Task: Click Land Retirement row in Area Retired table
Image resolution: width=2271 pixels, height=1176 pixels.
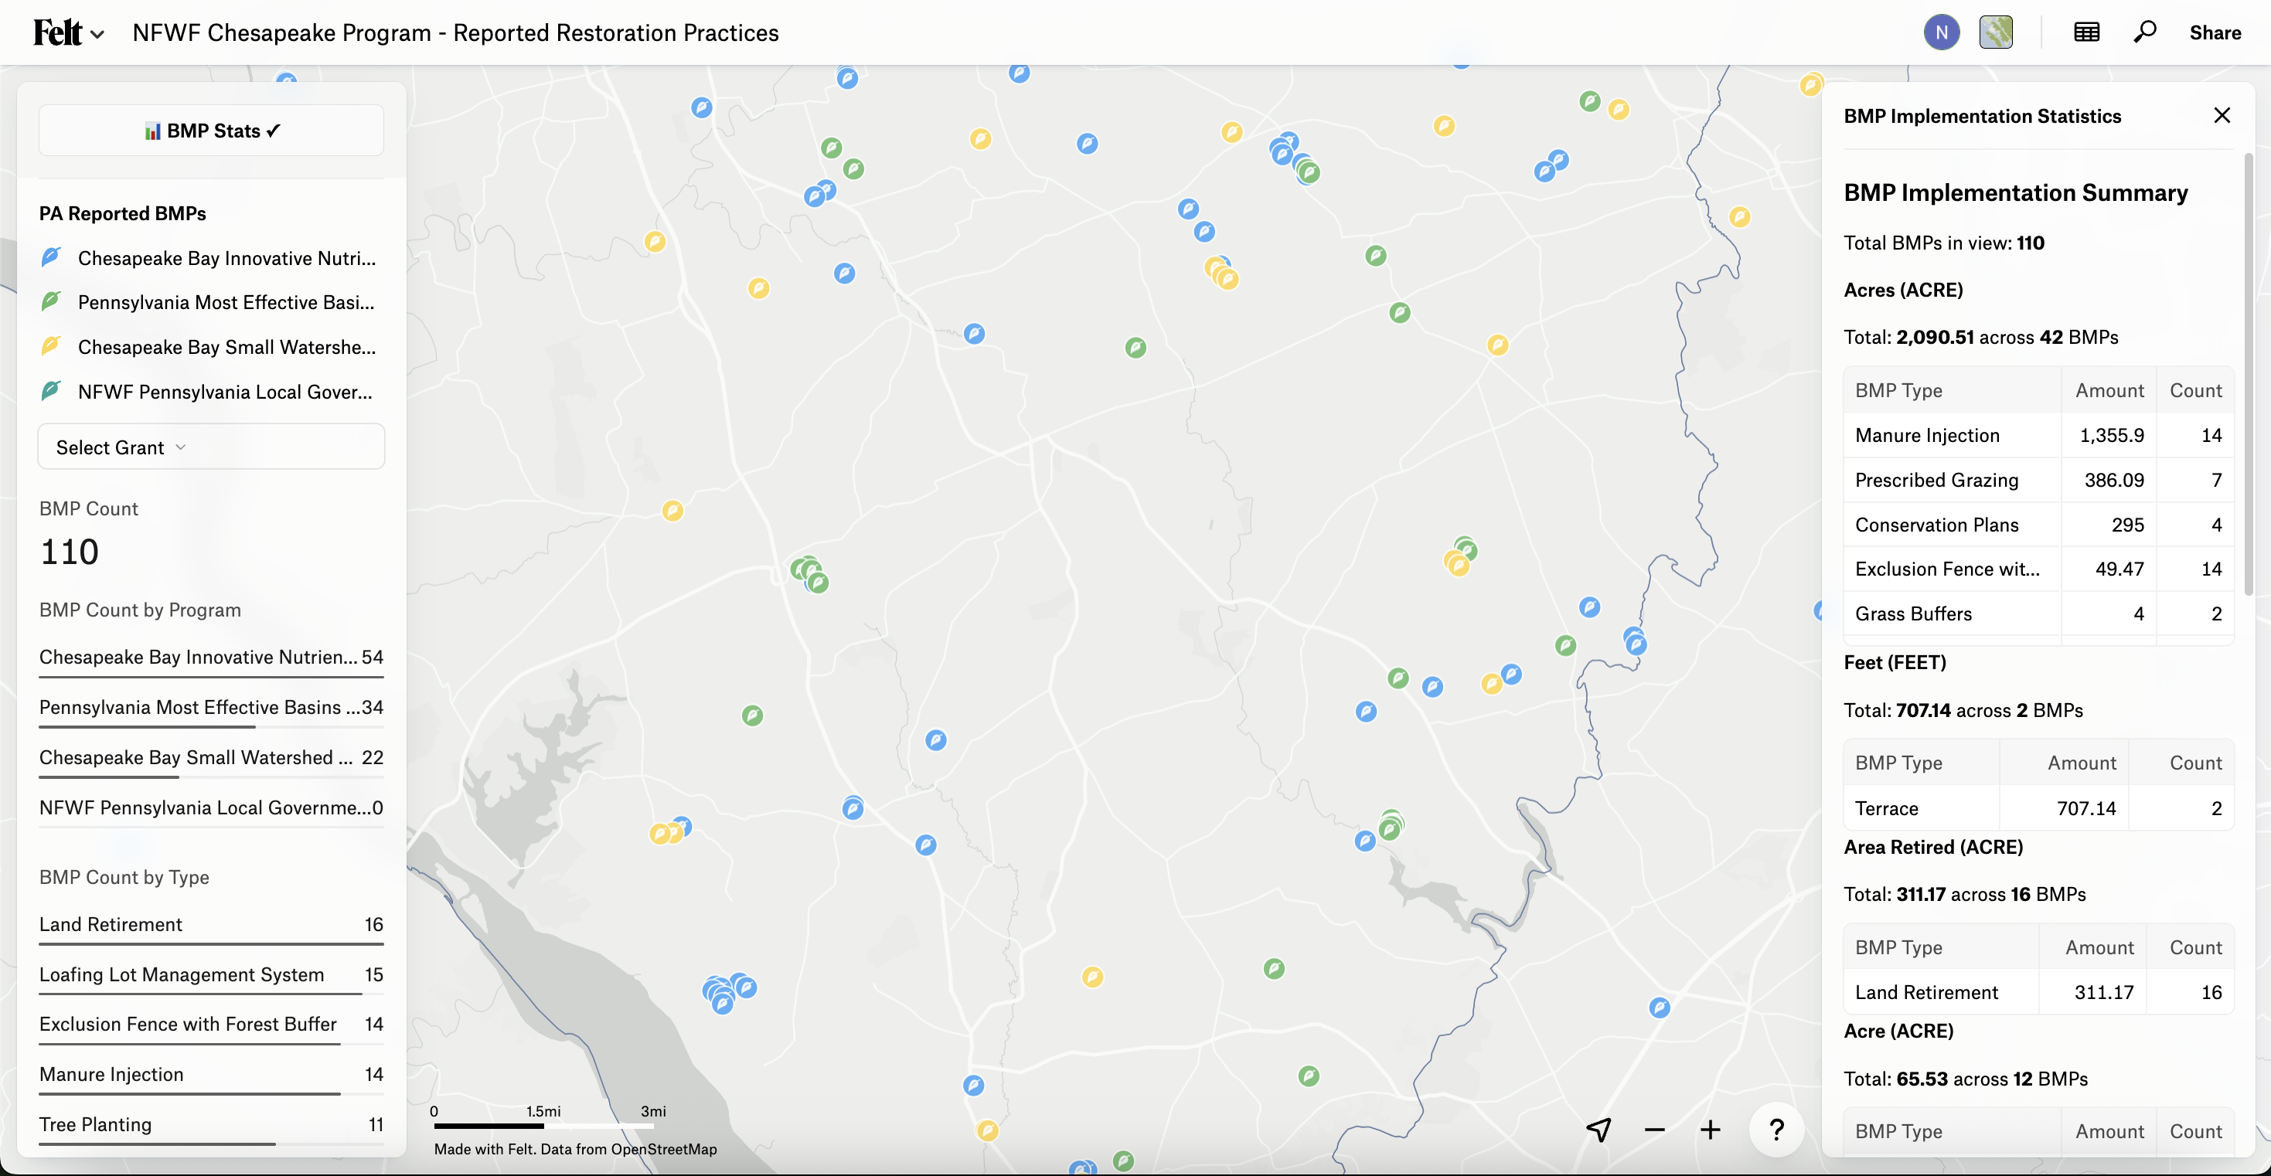Action: pyautogui.click(x=2038, y=993)
